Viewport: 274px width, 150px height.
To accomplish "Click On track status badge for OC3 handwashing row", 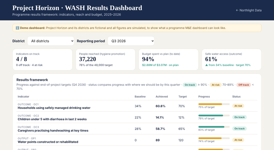I will click(239, 129).
